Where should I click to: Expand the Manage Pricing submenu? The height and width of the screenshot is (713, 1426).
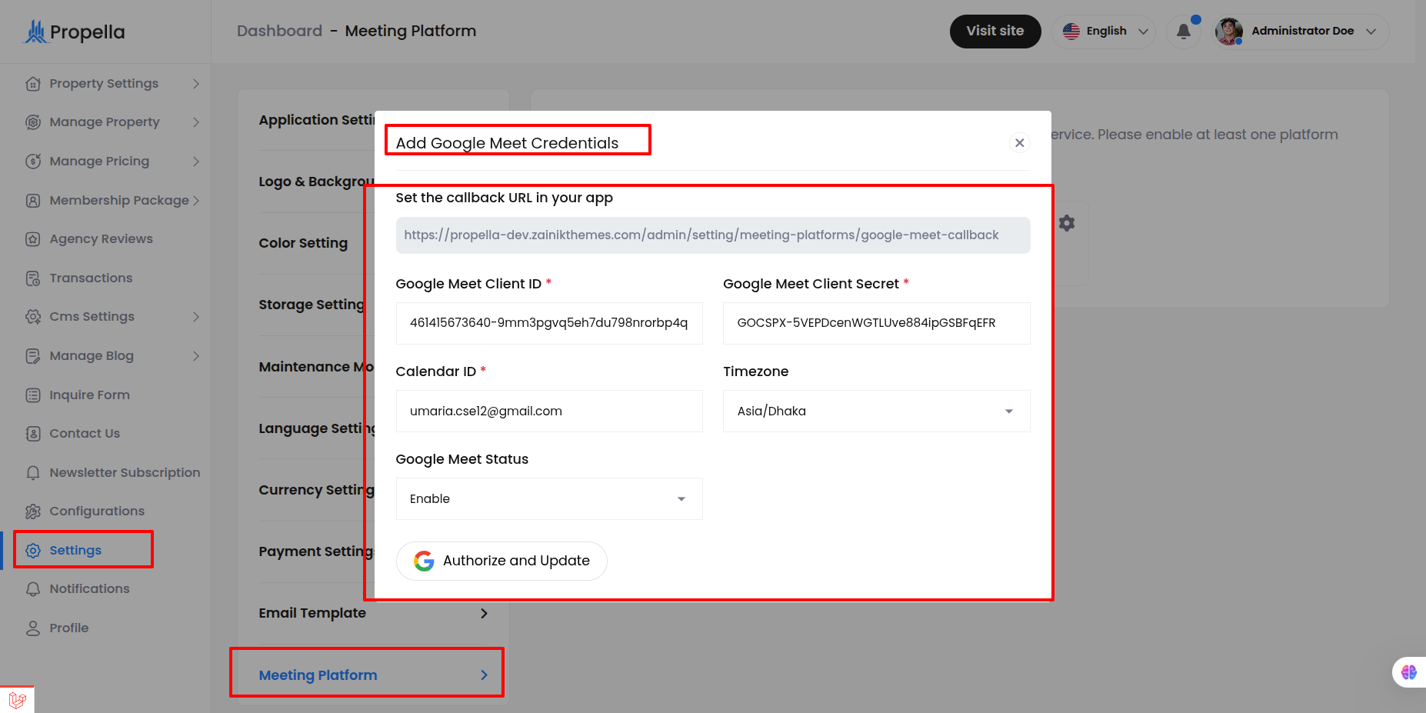tap(196, 161)
